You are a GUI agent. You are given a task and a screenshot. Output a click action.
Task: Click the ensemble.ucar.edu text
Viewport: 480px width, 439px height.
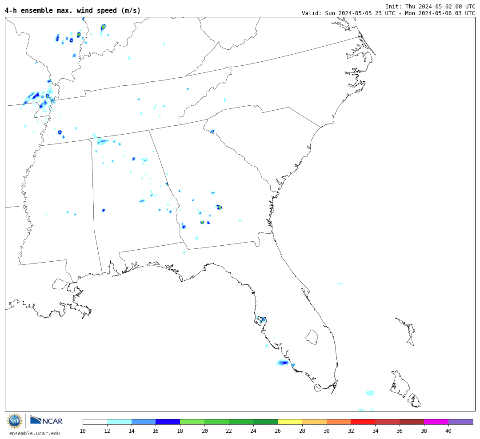tap(35, 433)
